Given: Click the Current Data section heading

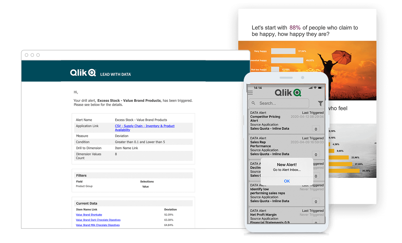Looking at the screenshot, I should [x=86, y=203].
